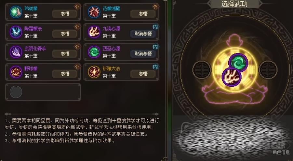Click the 野球拳 fist skill icon
The image size is (293, 161).
pyautogui.click(x=16, y=72)
